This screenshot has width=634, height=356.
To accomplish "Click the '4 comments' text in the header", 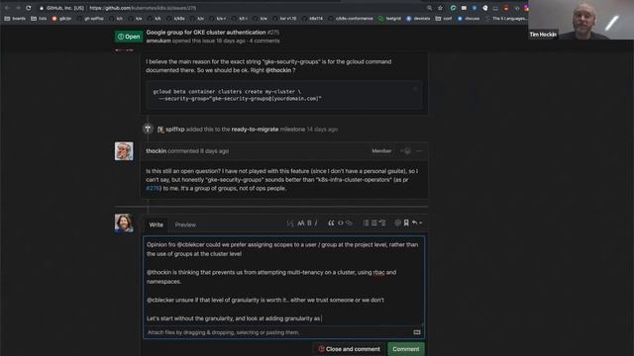I will click(x=264, y=41).
